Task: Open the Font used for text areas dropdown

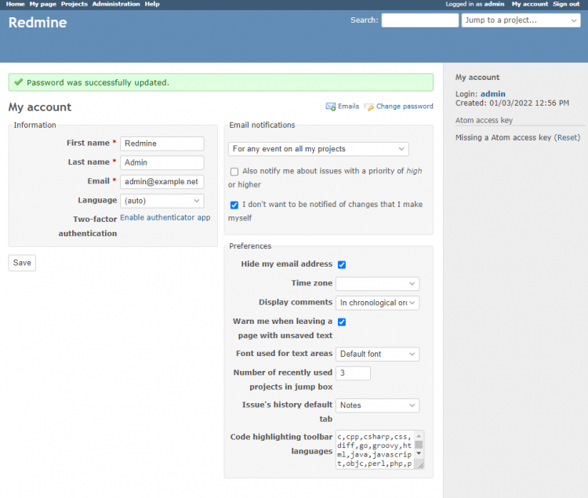Action: [x=377, y=354]
